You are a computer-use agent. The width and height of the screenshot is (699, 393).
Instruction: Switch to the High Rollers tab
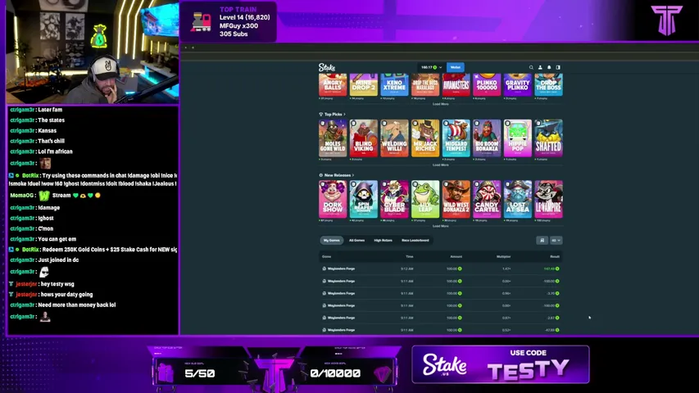click(x=383, y=240)
